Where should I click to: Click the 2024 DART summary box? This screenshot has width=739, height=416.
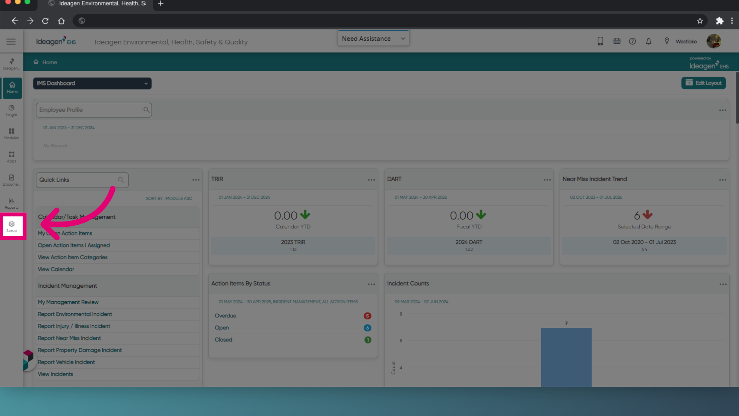[x=469, y=245]
